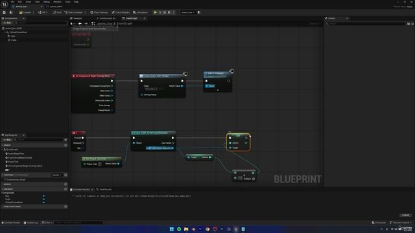The height and width of the screenshot is (233, 415).
Task: Click the My Blueprint search field
Action: coord(39,140)
